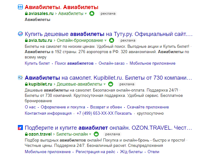
Task: Open the red Авиабилеты. Авиабилеты headline
Action: [x=61, y=7]
